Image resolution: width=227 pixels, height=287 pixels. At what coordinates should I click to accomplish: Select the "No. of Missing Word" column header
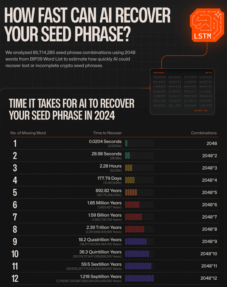tap(28, 133)
